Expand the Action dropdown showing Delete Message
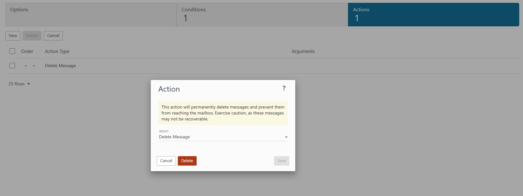Image resolution: width=523 pixels, height=196 pixels. pyautogui.click(x=223, y=137)
